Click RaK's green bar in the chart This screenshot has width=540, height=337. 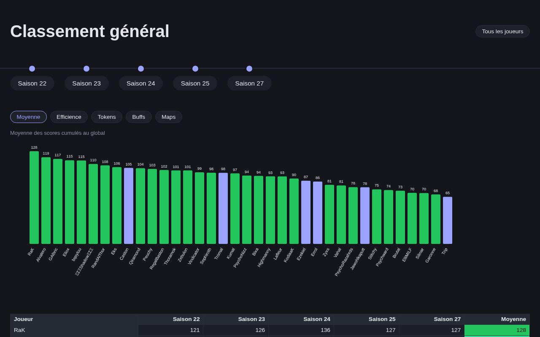point(34,198)
